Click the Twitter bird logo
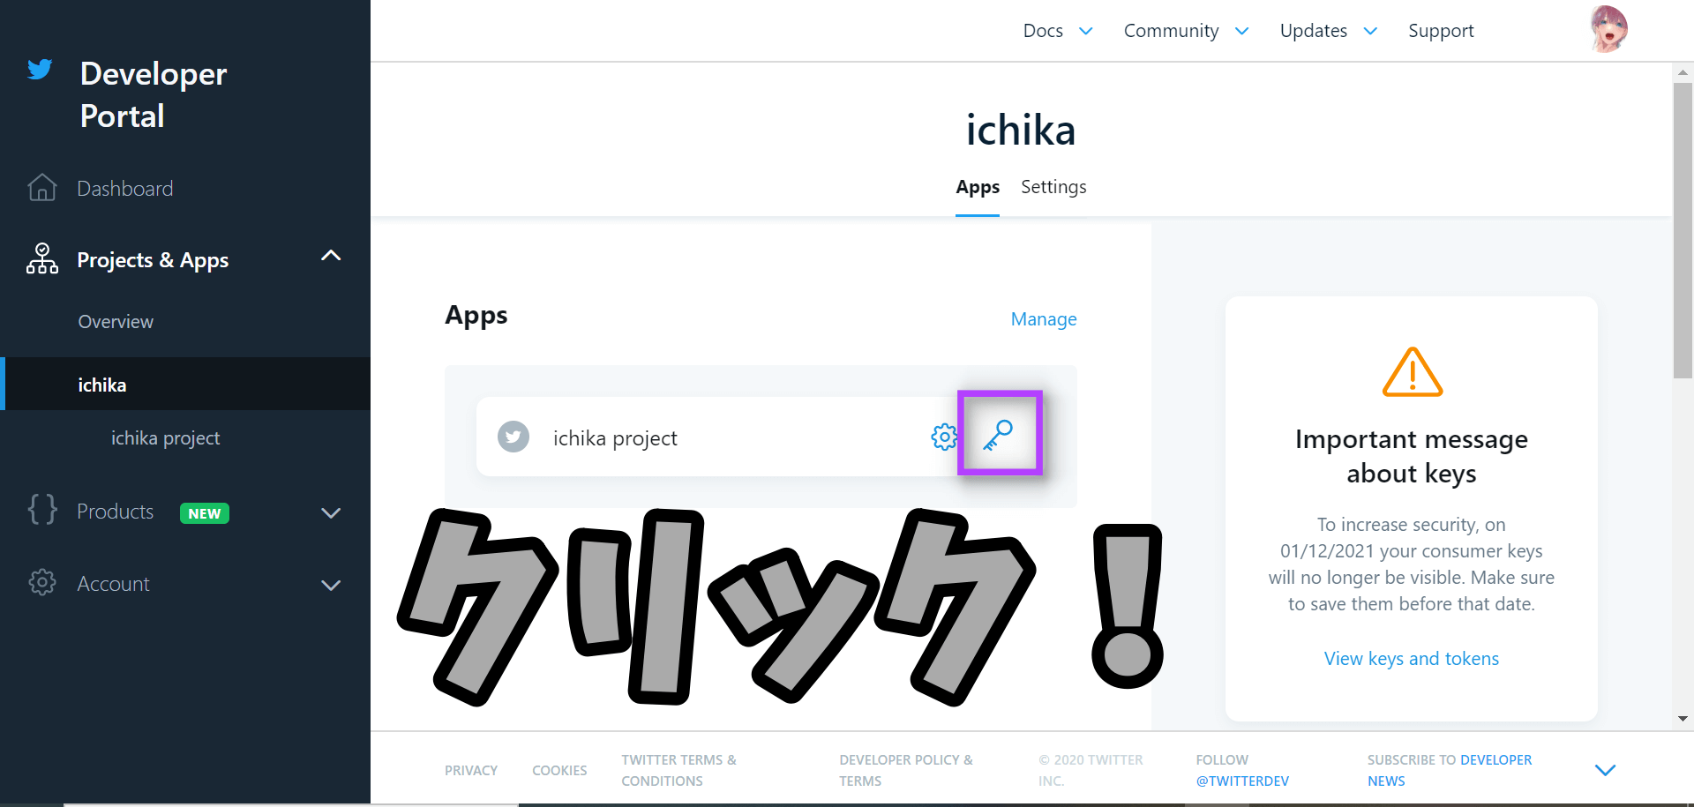The image size is (1694, 807). pyautogui.click(x=40, y=70)
